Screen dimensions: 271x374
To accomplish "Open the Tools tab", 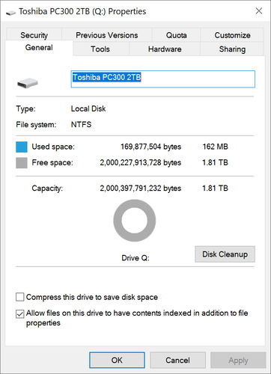I will (x=100, y=49).
